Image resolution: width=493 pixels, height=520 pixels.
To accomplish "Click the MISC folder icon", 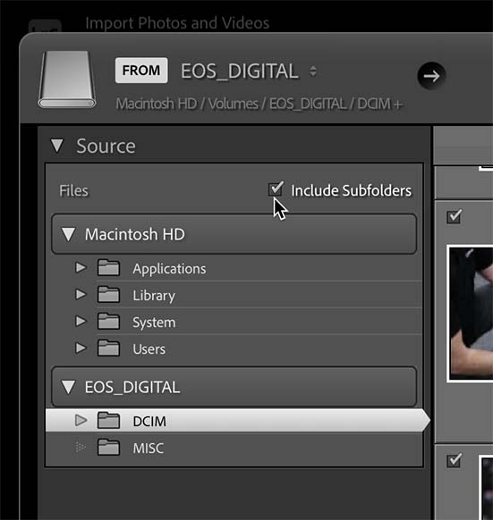I will point(108,448).
